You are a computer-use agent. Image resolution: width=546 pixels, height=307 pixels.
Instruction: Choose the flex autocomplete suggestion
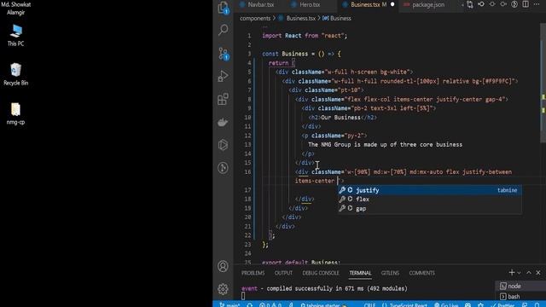point(429,199)
